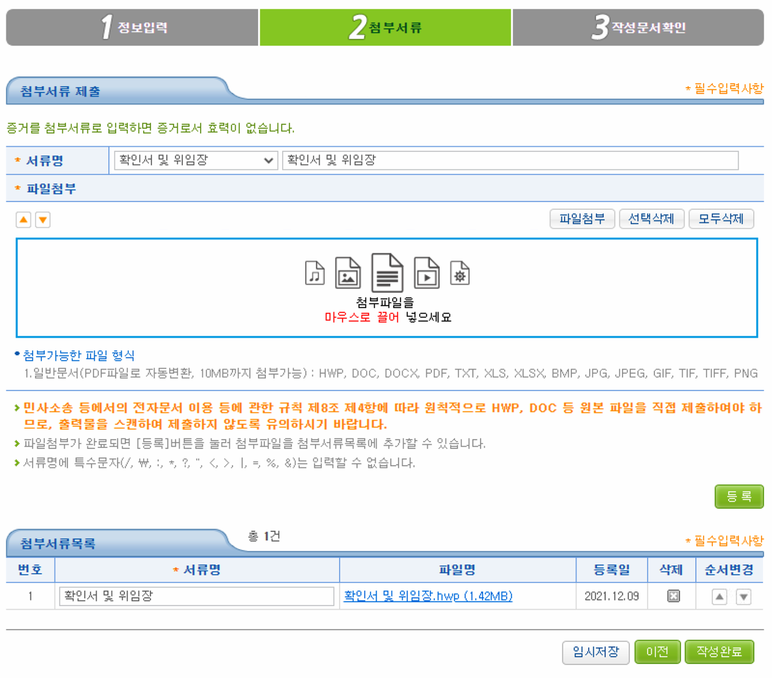Click the 서류명 text input field

[510, 160]
